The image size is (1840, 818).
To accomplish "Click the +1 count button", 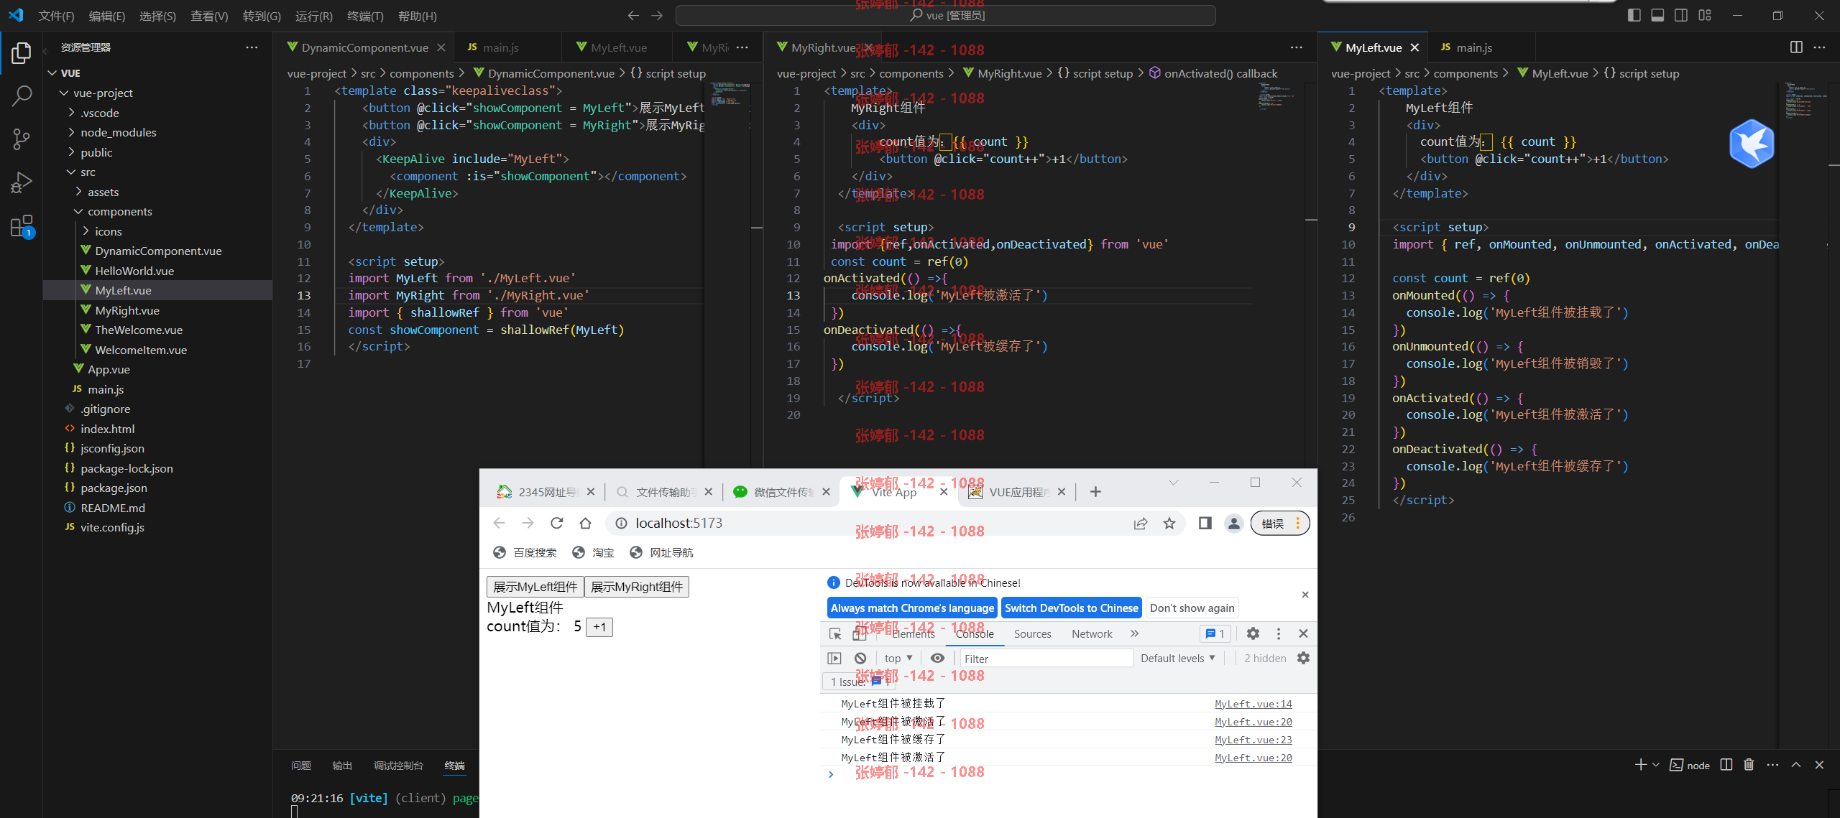I will pyautogui.click(x=599, y=627).
